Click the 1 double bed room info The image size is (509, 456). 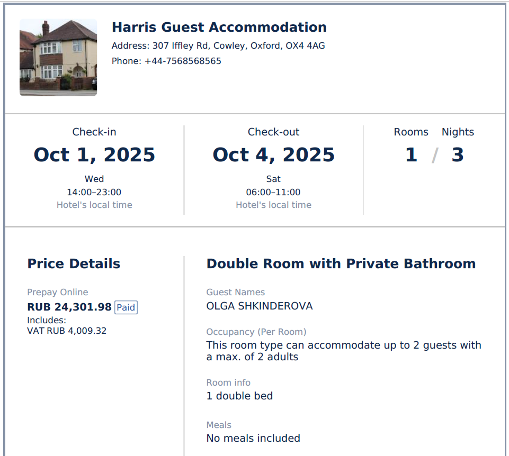click(239, 396)
